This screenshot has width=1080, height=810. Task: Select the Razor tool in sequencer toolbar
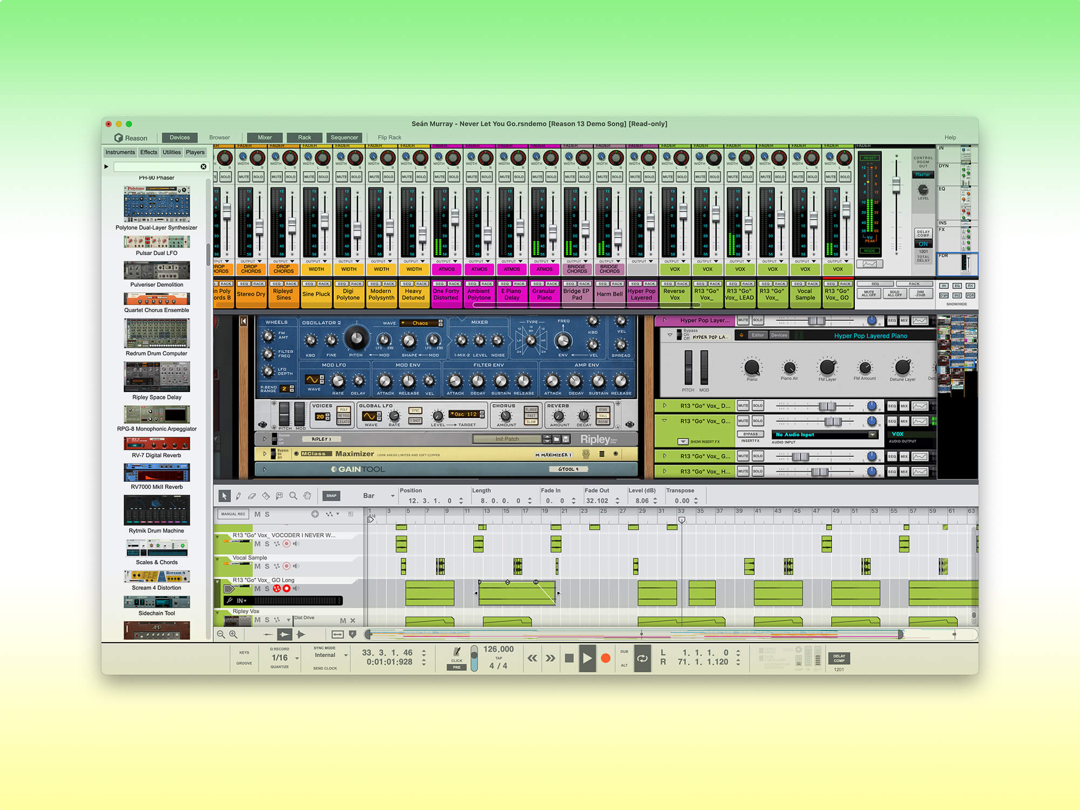[x=266, y=495]
